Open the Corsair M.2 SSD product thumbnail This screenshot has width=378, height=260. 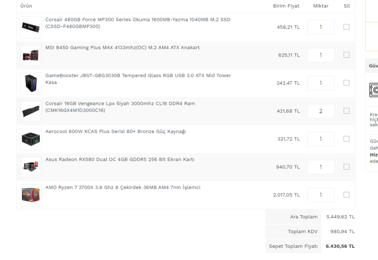[x=31, y=27]
